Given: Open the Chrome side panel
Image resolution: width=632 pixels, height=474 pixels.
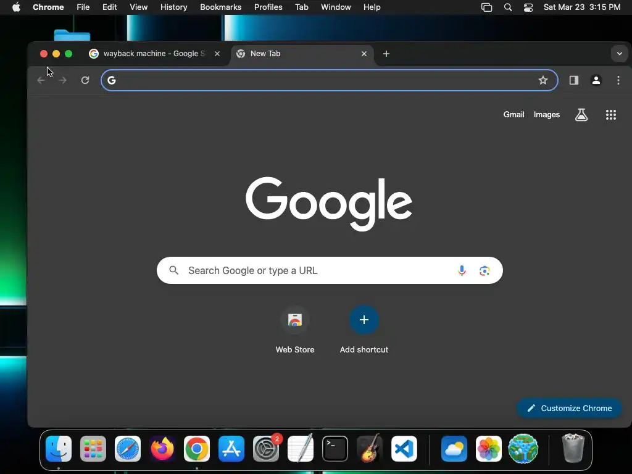Looking at the screenshot, I should click(x=573, y=80).
